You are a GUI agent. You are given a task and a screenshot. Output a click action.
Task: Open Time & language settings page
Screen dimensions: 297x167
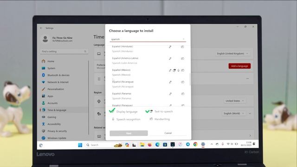[x=64, y=110]
